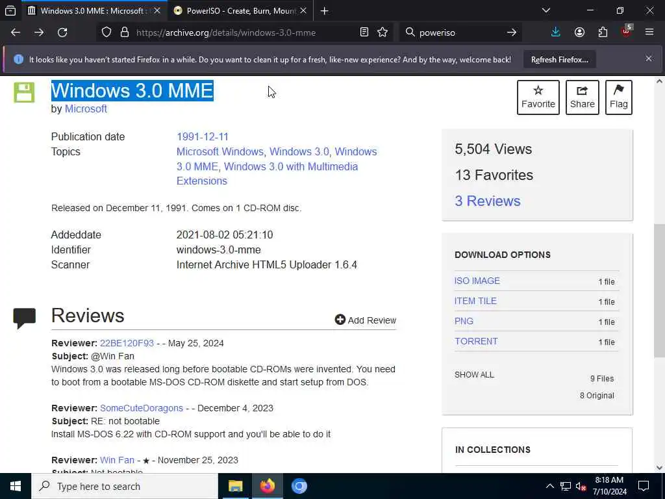Click Refresh Firefox button
The image size is (665, 499).
pos(559,59)
